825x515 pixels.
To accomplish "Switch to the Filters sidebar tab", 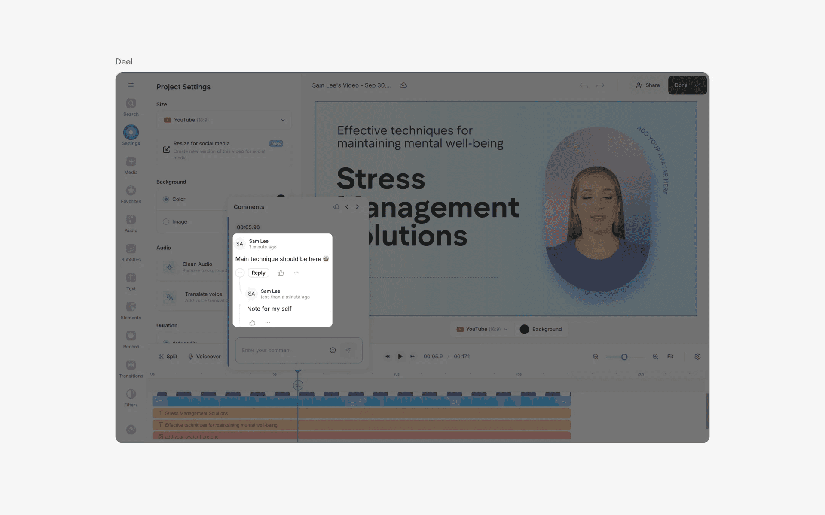I will (131, 394).
